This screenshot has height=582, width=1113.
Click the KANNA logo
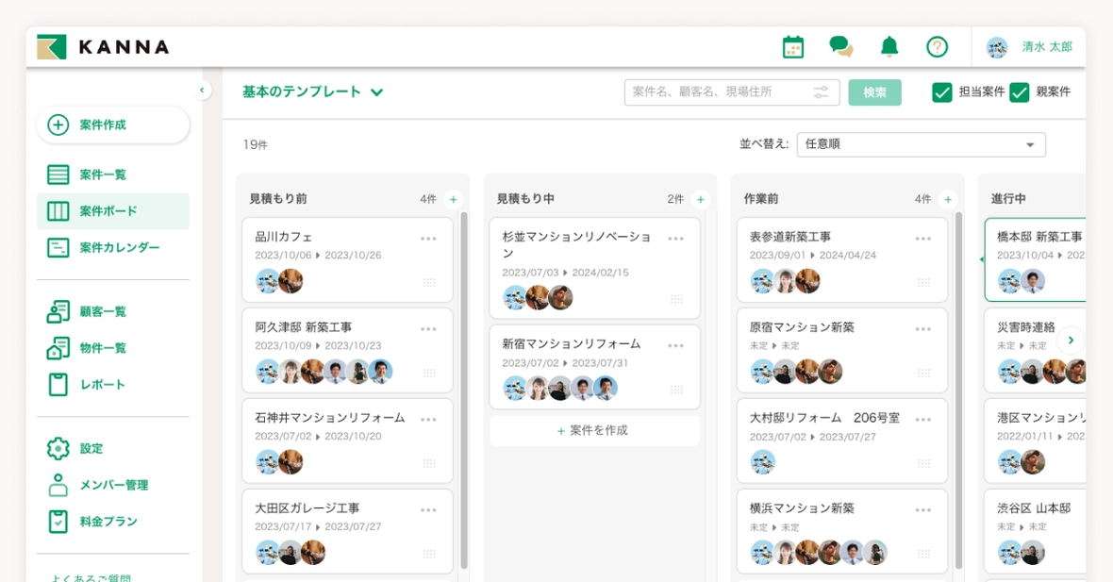104,47
